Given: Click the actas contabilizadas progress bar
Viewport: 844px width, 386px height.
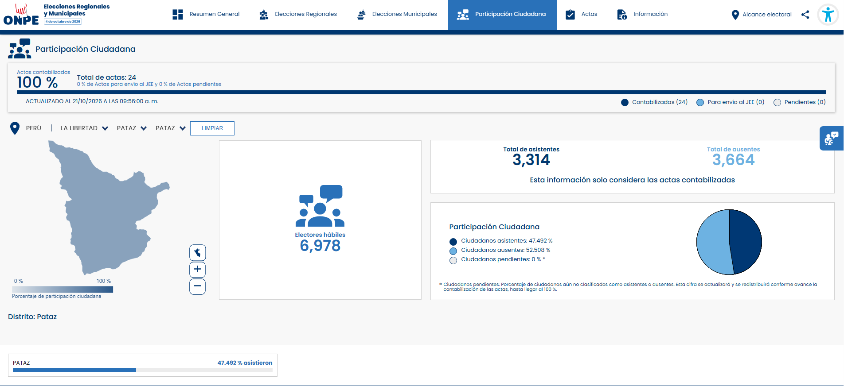Looking at the screenshot, I should [x=421, y=92].
